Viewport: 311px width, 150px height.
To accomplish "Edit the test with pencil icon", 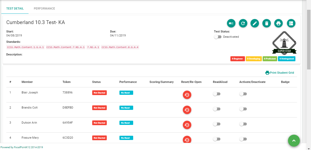I will (255, 24).
